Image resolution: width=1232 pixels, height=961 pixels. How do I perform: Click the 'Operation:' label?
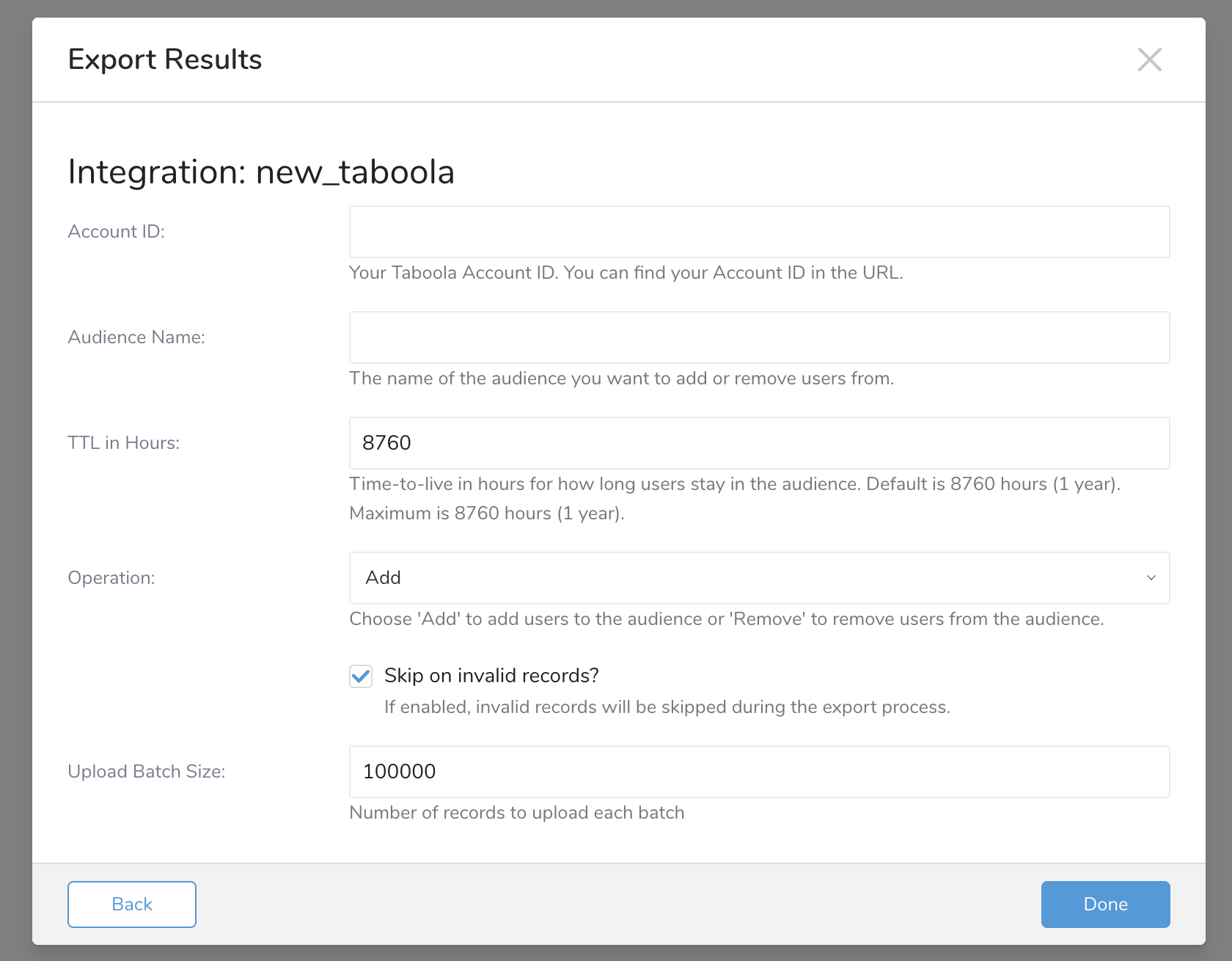tap(111, 578)
